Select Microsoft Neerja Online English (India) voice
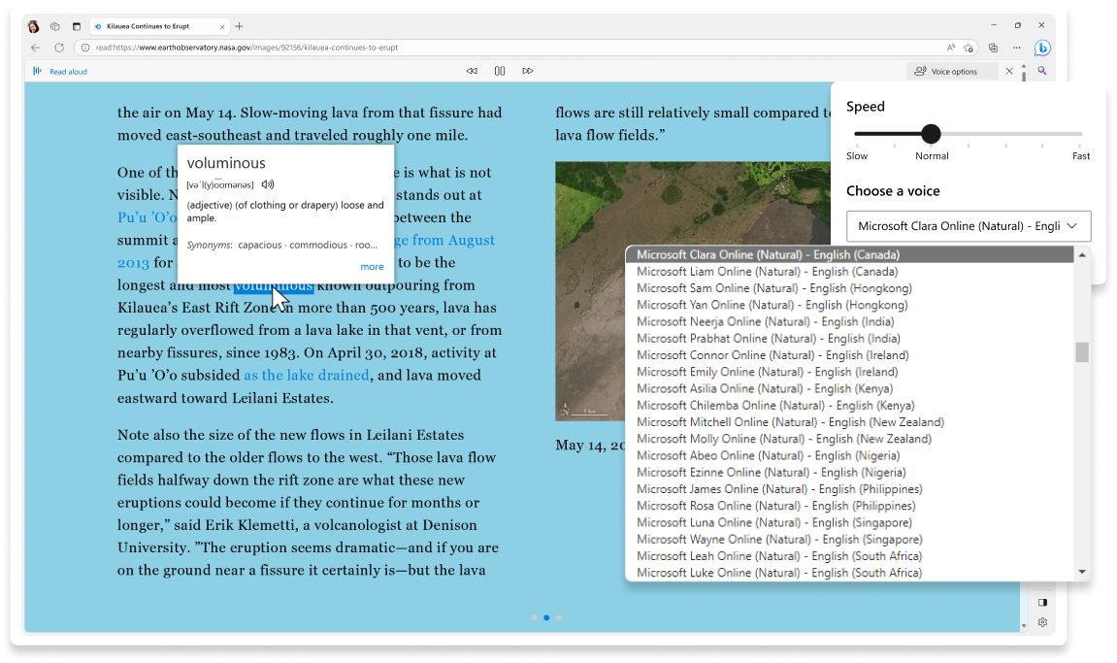This screenshot has height=663, width=1117. coord(849,321)
